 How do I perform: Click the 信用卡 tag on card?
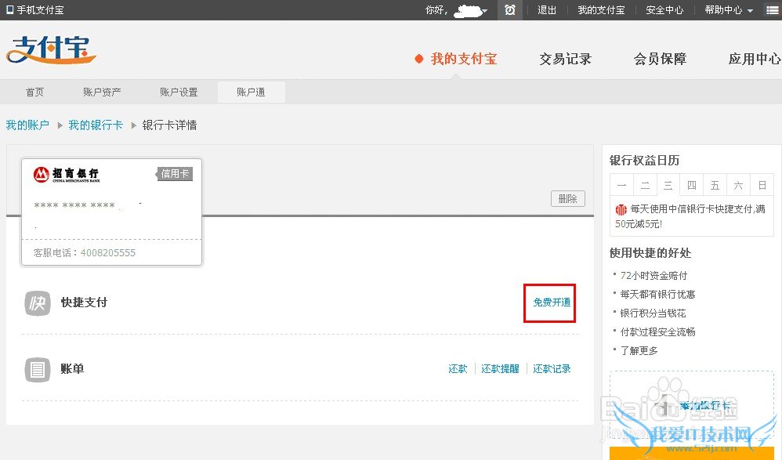175,174
